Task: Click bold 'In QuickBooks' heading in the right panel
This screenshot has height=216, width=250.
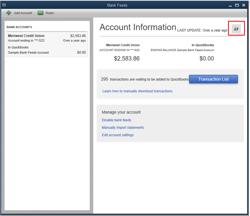Action: click(203, 45)
